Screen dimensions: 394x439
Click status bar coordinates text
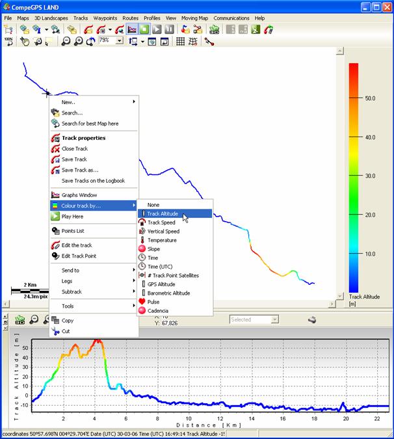[113, 434]
